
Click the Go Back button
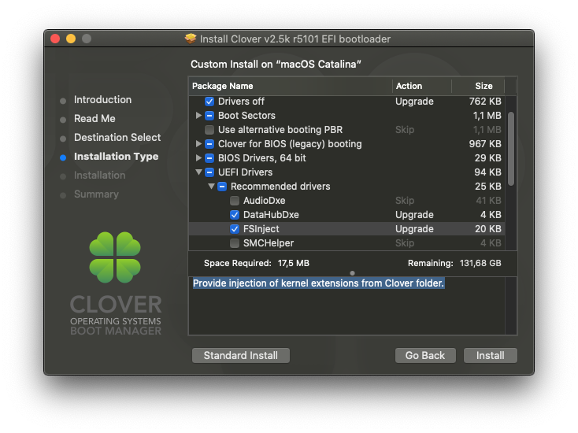click(x=425, y=355)
